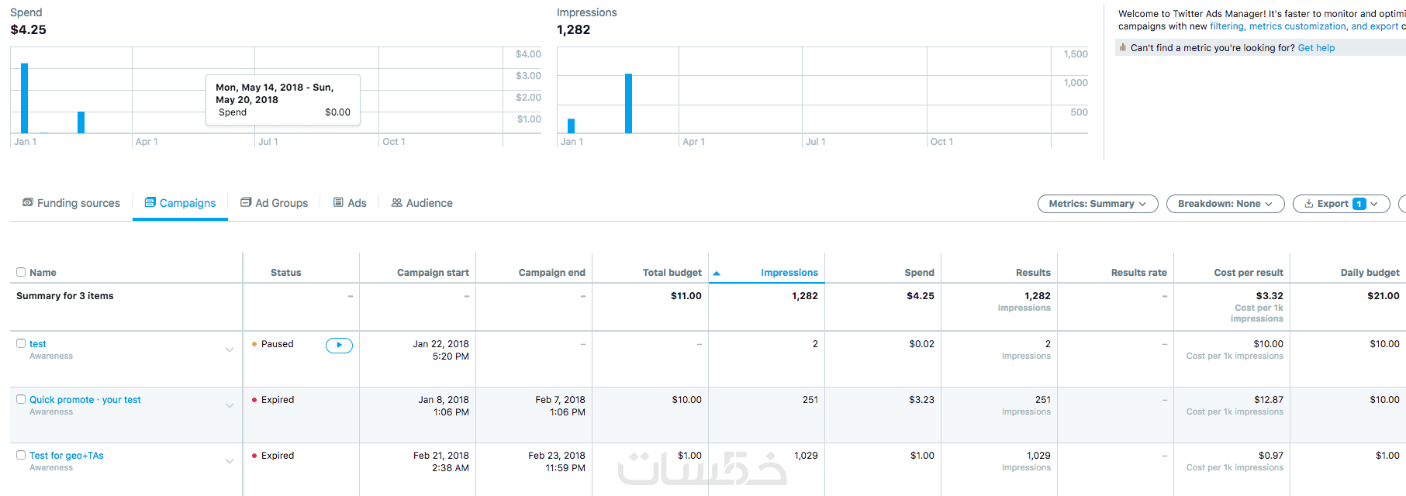Screen dimensions: 1406x496
Task: Click the $21.00 daily budget summary
Action: point(1384,296)
